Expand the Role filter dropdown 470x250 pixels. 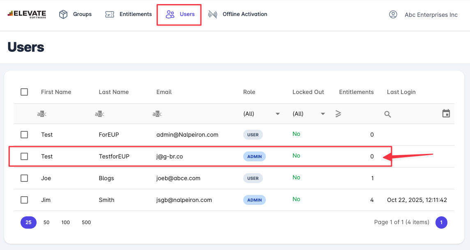pyautogui.click(x=277, y=114)
